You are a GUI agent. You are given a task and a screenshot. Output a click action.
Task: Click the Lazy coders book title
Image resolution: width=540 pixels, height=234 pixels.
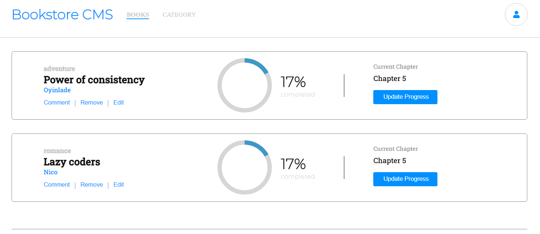click(x=72, y=162)
